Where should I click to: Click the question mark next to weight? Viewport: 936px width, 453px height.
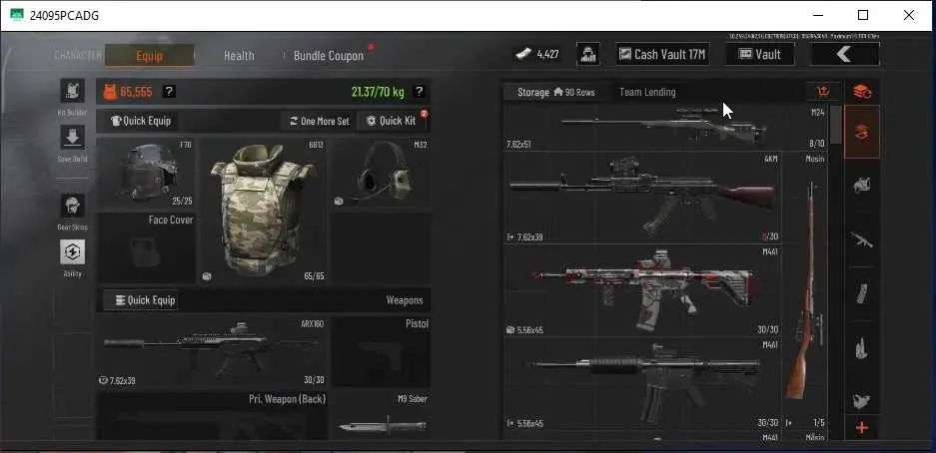coord(419,92)
